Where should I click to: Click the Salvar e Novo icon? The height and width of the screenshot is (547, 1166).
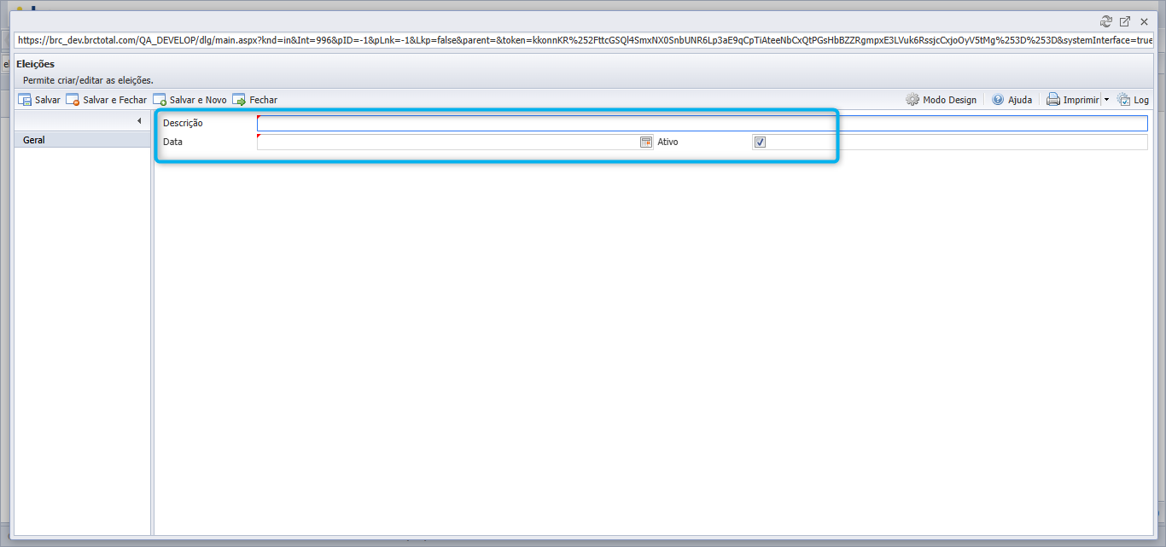pyautogui.click(x=159, y=100)
